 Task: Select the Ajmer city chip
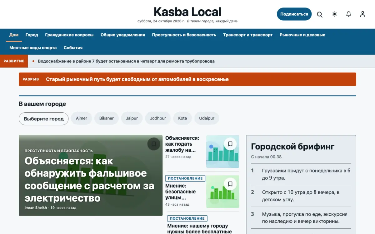[82, 118]
